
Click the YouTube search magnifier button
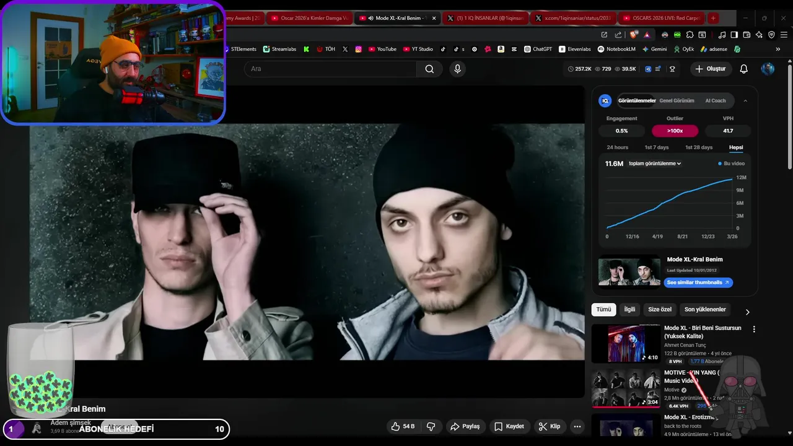(429, 69)
